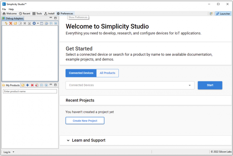
Task: Click remove all products icon
Action: pyautogui.click(x=37, y=85)
